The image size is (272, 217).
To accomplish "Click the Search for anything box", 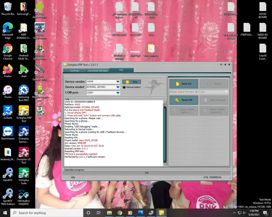I will (x=47, y=213).
